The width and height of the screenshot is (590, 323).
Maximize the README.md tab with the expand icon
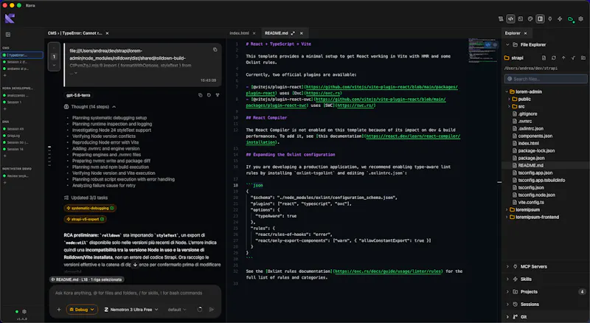click(293, 33)
